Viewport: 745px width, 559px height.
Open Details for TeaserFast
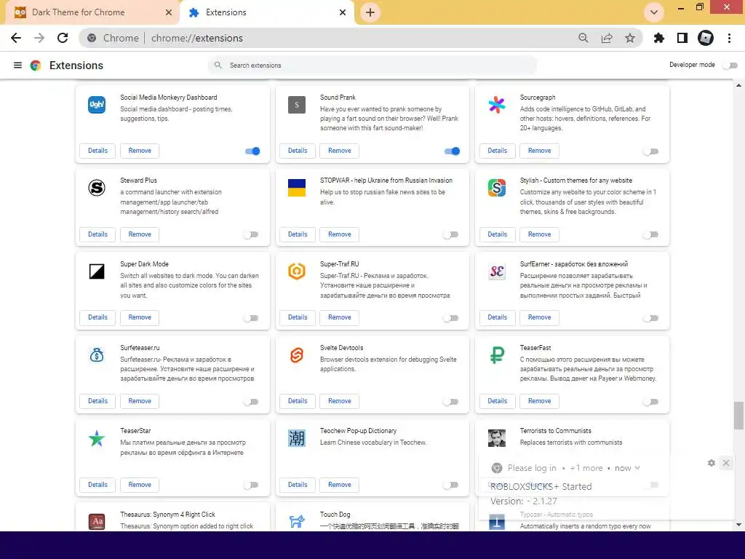497,401
